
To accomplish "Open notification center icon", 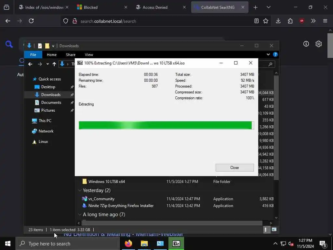I will tap(323, 243).
